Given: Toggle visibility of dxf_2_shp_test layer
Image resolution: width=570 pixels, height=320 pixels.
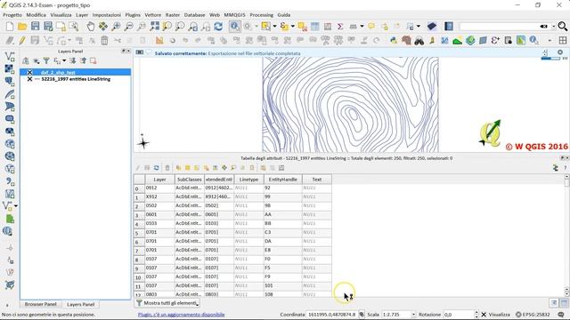Looking at the screenshot, I should (29, 72).
